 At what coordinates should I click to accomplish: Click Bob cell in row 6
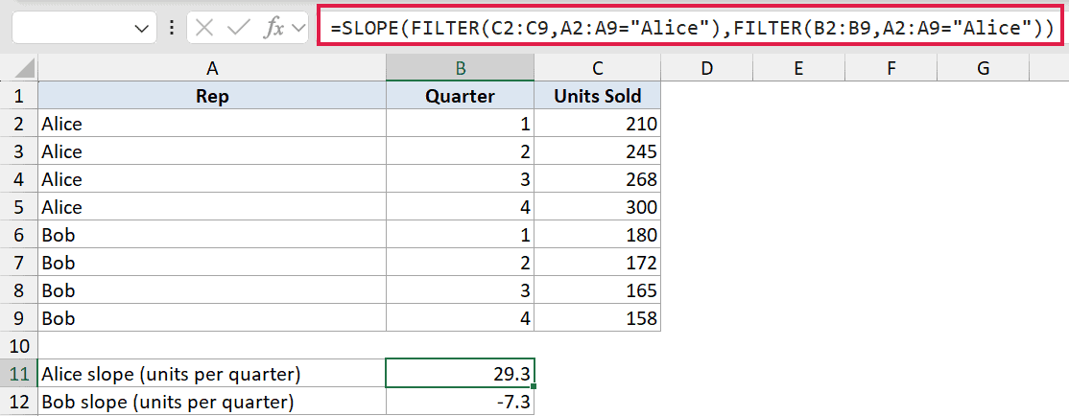click(x=212, y=234)
